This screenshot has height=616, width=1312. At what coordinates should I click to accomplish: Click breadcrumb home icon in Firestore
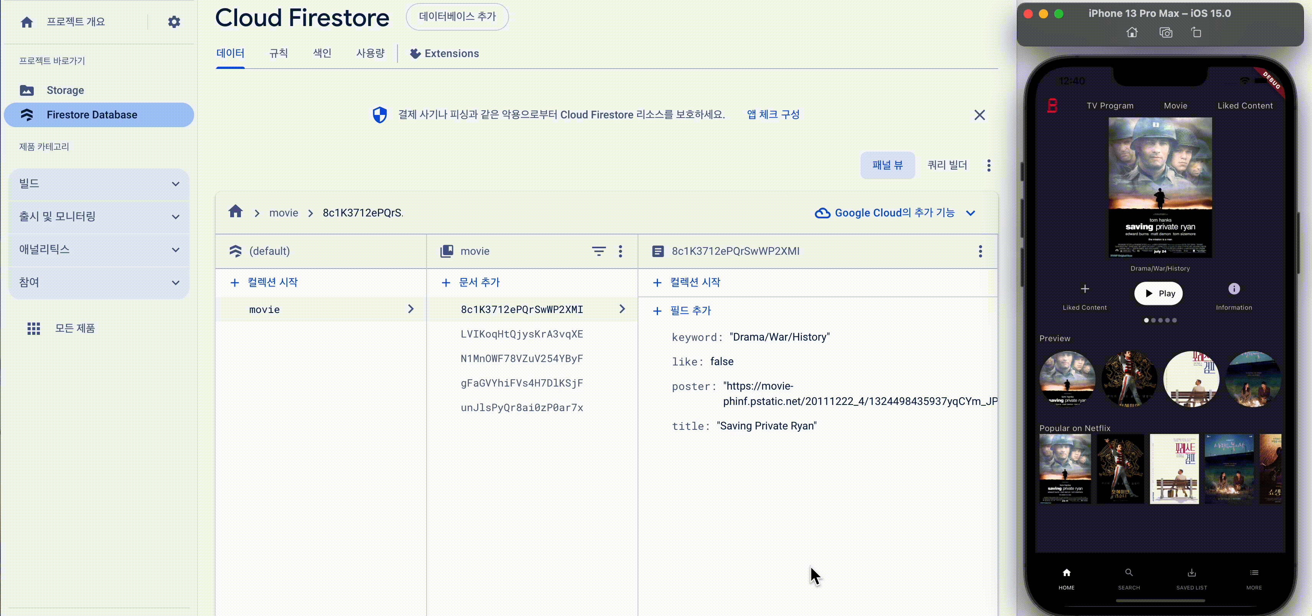tap(235, 211)
